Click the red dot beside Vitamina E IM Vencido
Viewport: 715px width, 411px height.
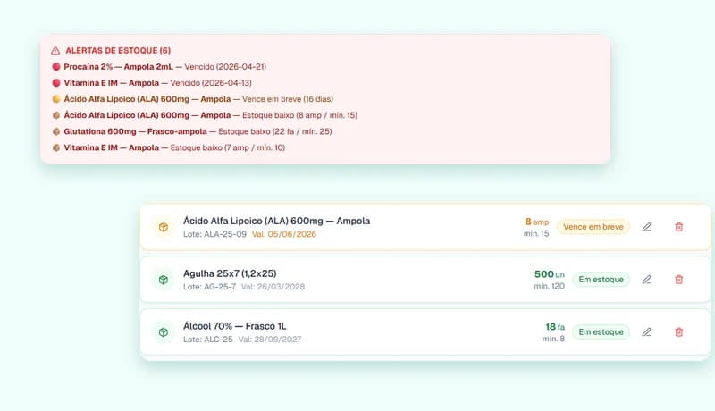click(56, 83)
